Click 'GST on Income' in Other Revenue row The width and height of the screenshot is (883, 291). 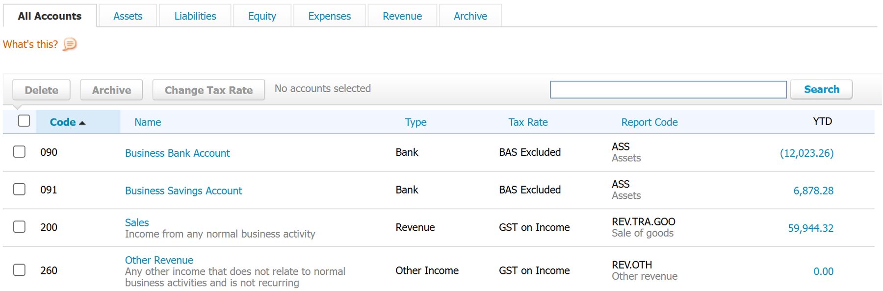[534, 270]
